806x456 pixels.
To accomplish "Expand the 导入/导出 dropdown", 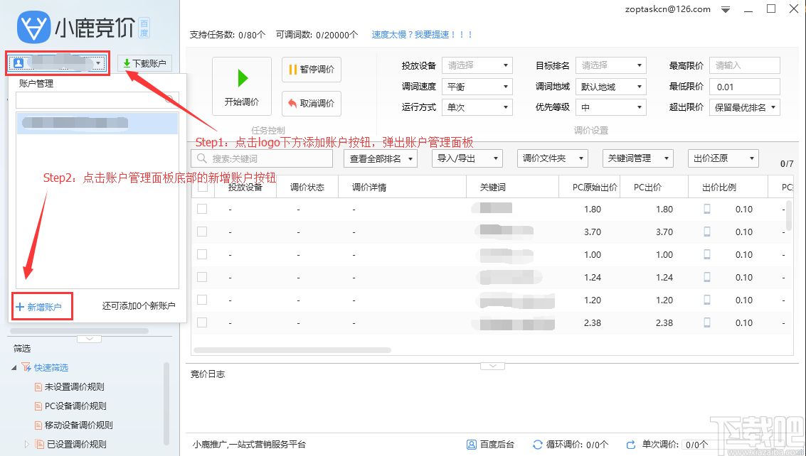I will (467, 158).
